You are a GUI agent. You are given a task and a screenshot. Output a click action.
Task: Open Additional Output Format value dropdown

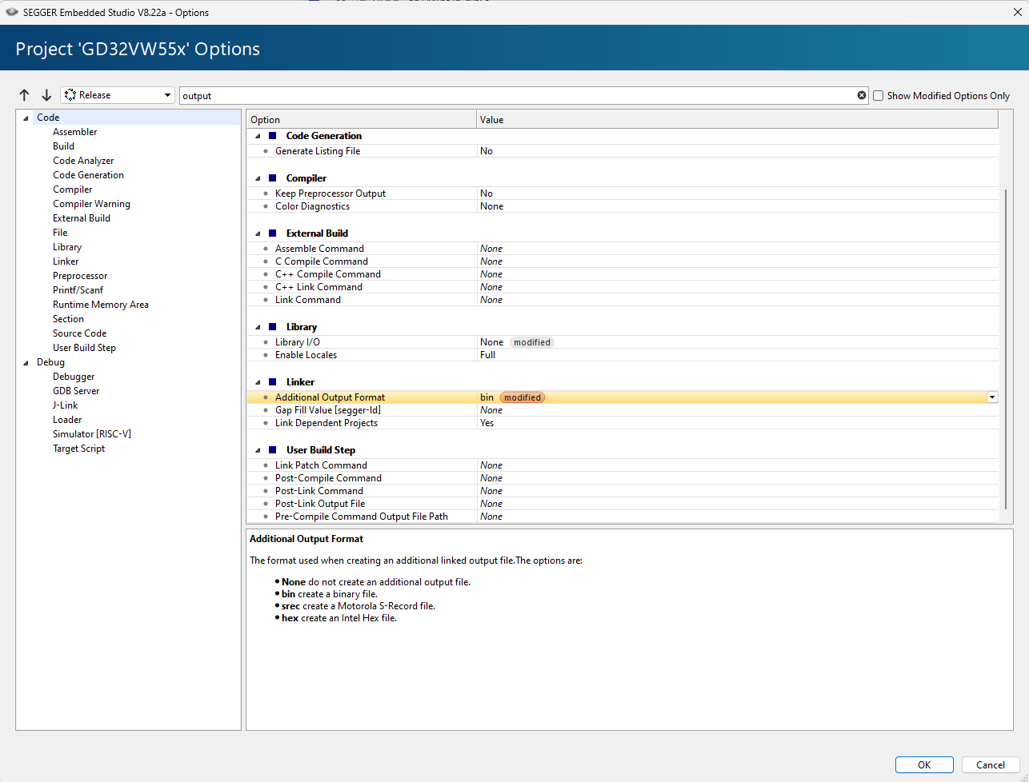pyautogui.click(x=992, y=397)
